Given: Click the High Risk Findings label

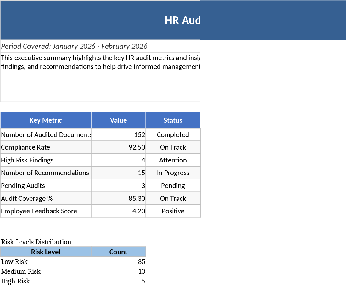Looking at the screenshot, I should (27, 160).
